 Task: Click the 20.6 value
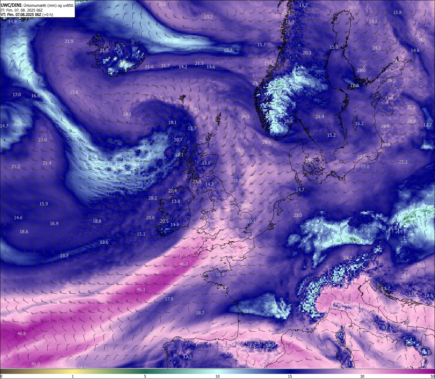click(150, 218)
